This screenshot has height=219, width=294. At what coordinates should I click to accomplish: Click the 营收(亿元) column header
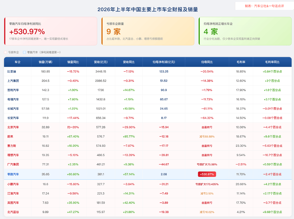pos(101,62)
